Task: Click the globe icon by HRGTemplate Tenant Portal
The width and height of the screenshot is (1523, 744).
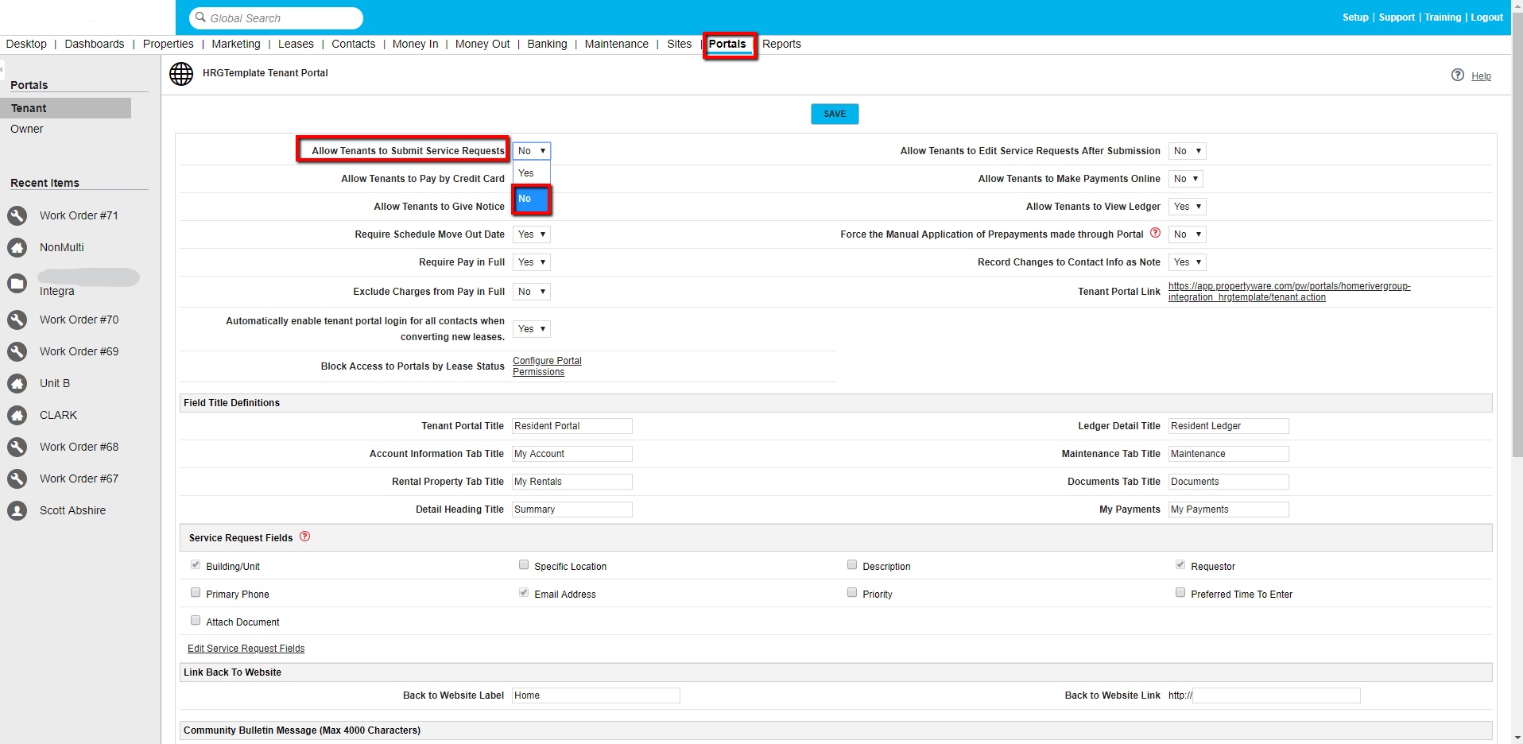Action: [x=181, y=74]
